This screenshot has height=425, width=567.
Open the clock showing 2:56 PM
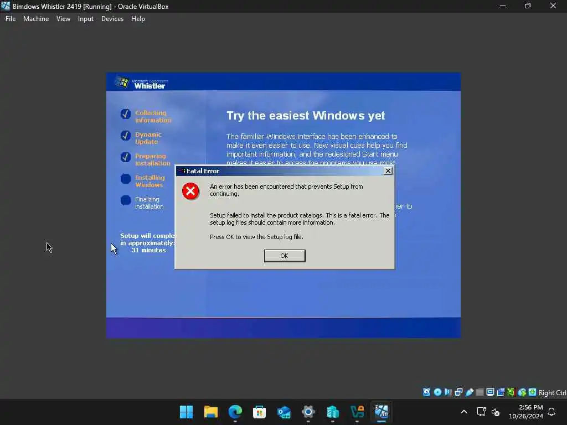[x=526, y=412]
